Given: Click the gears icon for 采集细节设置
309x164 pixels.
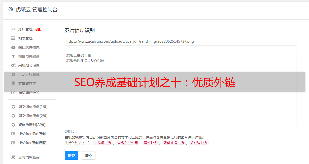Looking at the screenshot, I should coord(13,65).
